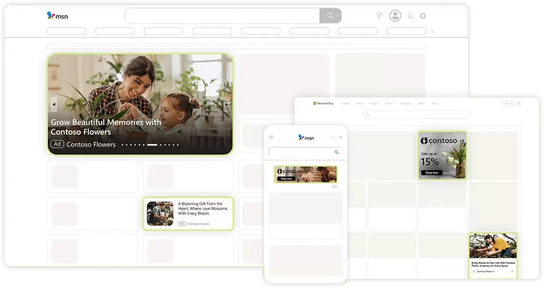The image size is (544, 288).
Task: Advance carousel with the right arrow
Action: coord(227,104)
